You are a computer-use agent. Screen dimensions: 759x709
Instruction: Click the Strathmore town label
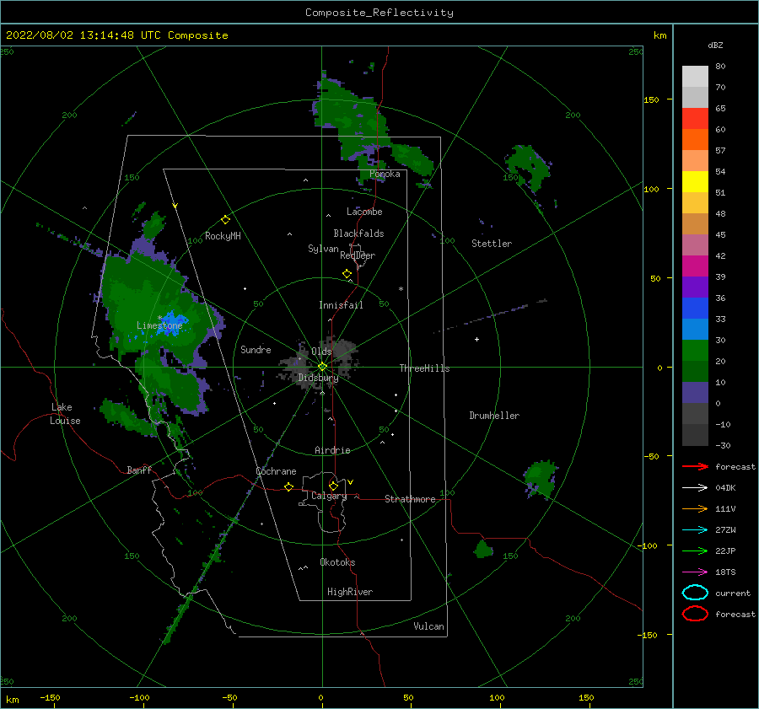pos(410,499)
